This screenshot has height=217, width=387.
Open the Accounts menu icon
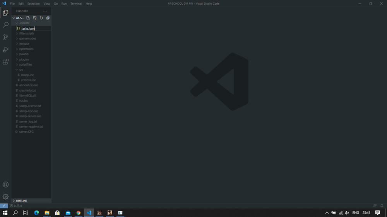coord(5,185)
